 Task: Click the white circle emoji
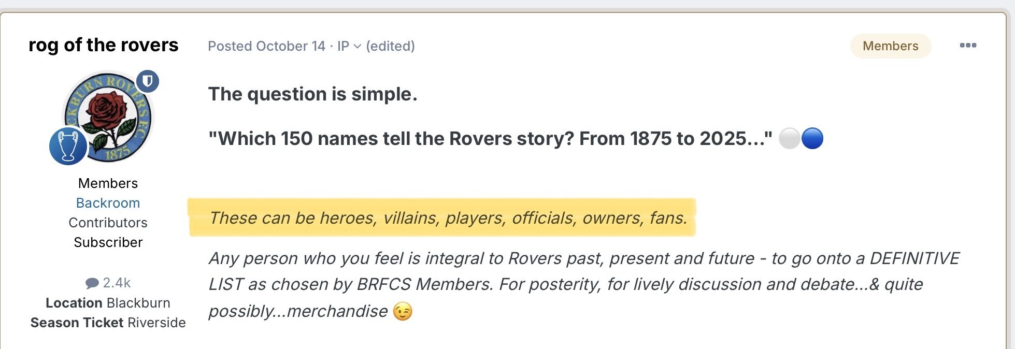point(790,139)
